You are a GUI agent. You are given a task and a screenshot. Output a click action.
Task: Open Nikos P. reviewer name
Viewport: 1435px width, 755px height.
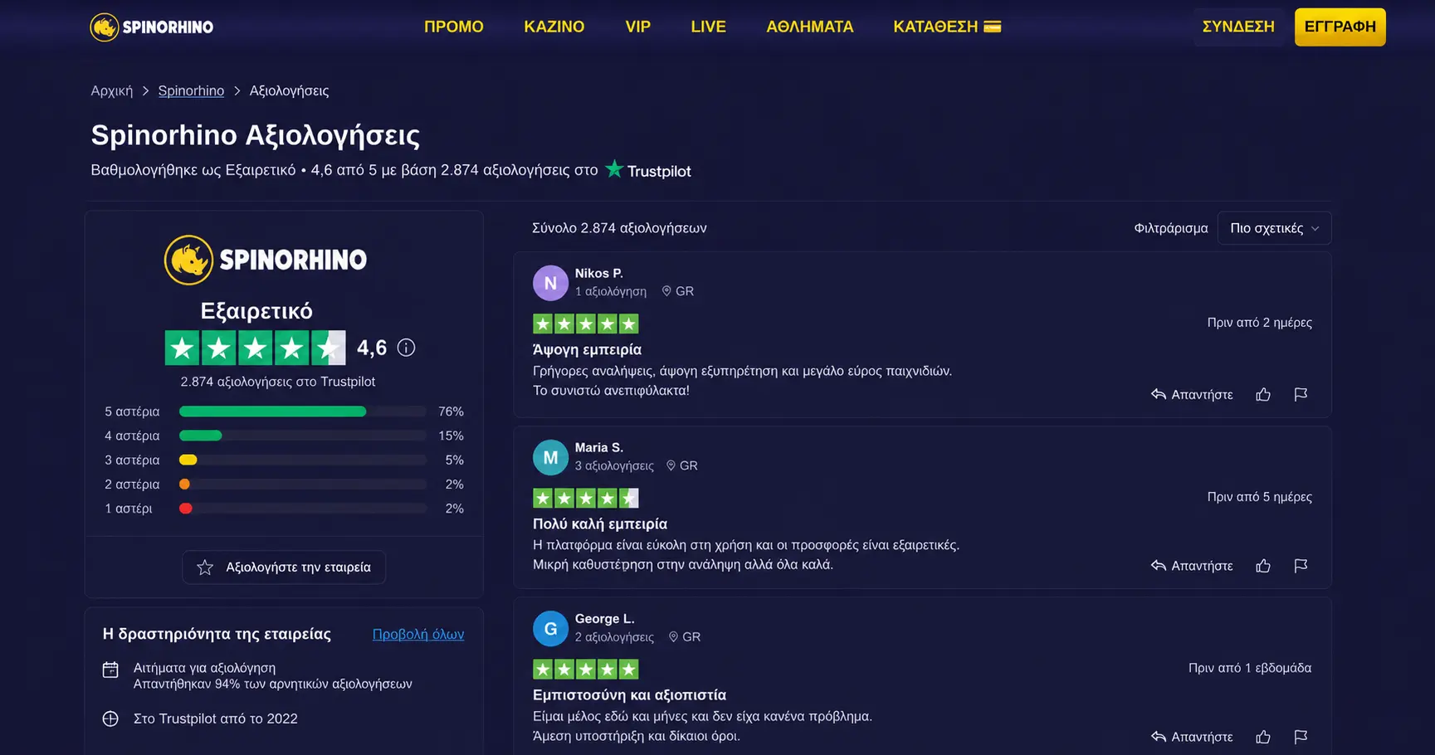tap(599, 273)
